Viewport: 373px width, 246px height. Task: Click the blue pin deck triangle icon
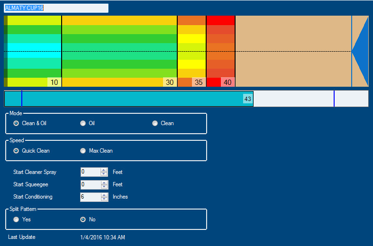click(361, 51)
